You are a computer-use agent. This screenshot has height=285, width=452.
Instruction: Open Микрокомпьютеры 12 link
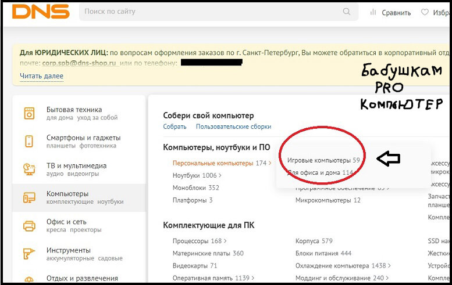(x=328, y=200)
